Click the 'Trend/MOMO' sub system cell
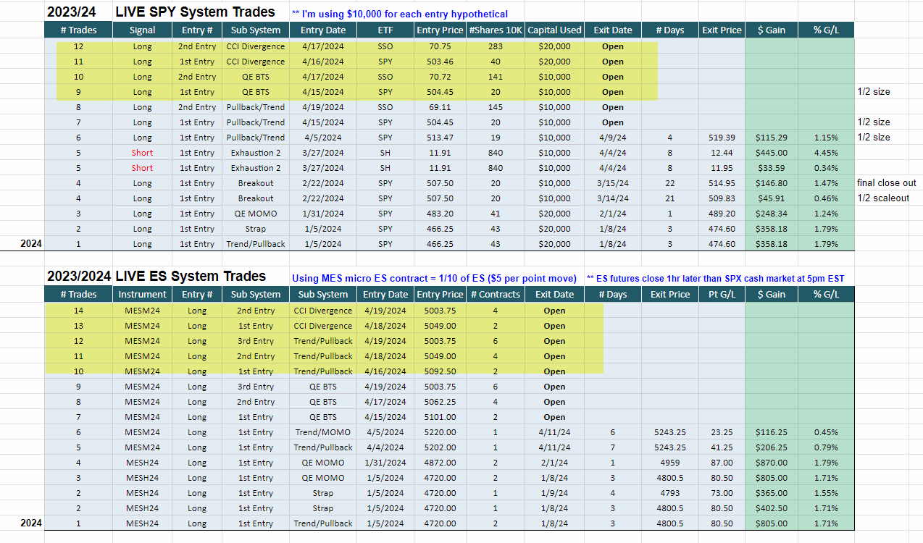923x543 pixels. pos(323,432)
